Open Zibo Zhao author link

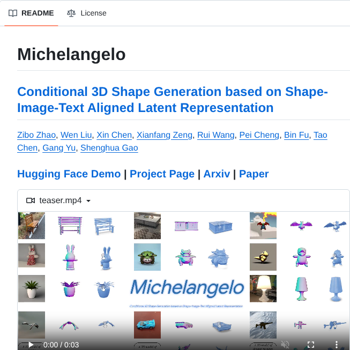coord(36,135)
